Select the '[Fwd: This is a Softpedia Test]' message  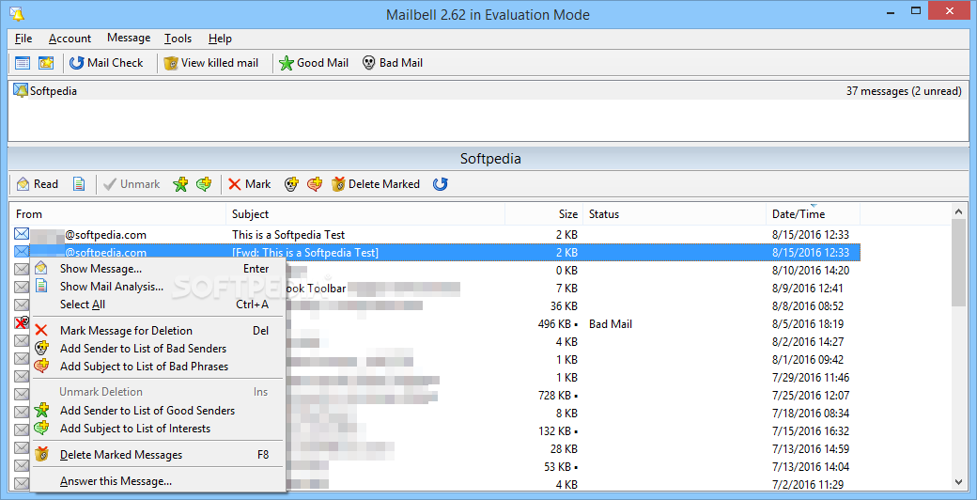pos(435,253)
